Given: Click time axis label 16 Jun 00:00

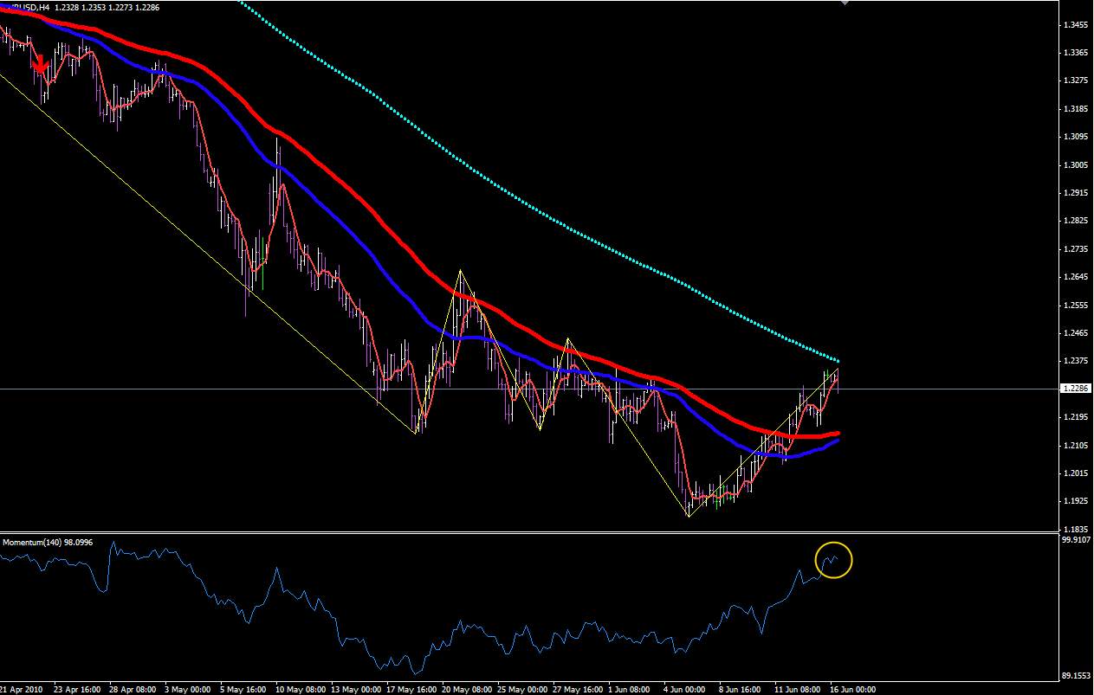Looking at the screenshot, I should [854, 690].
